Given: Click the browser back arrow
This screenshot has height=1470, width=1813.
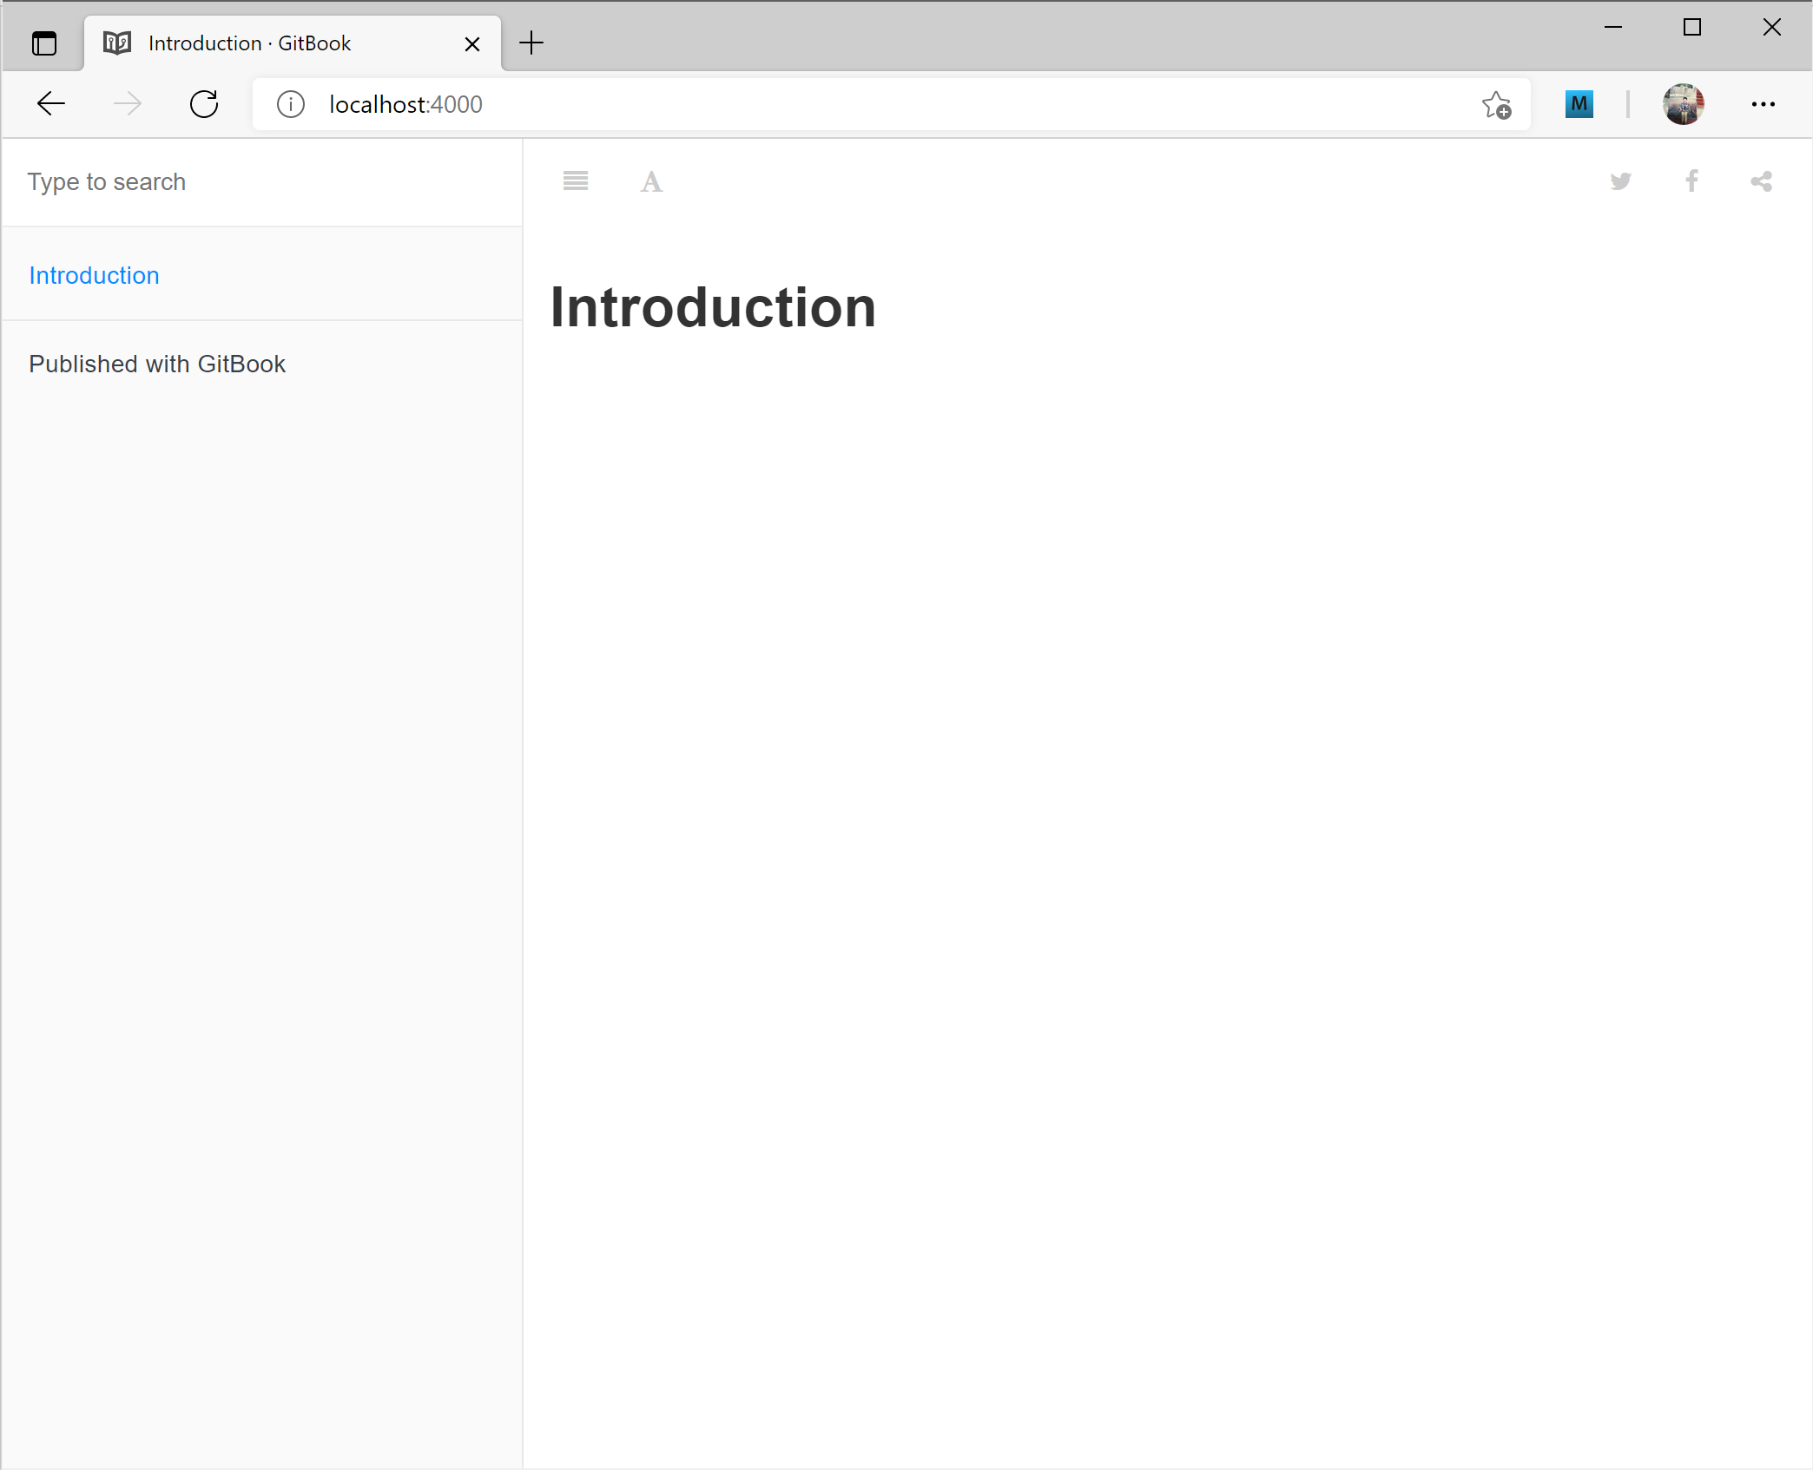Looking at the screenshot, I should [x=51, y=104].
